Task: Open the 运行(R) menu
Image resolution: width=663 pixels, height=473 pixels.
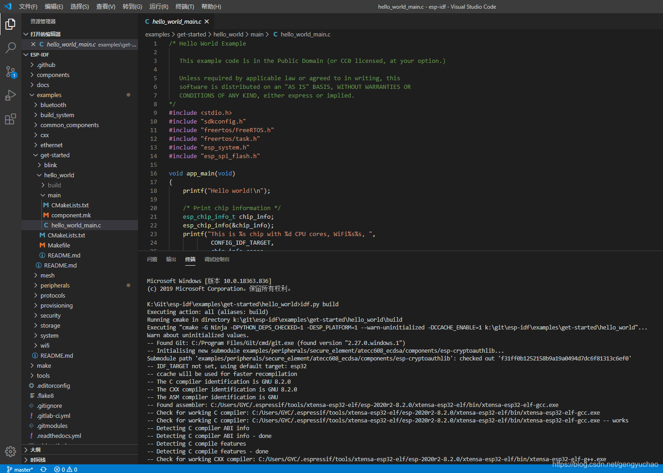Action: pos(159,6)
